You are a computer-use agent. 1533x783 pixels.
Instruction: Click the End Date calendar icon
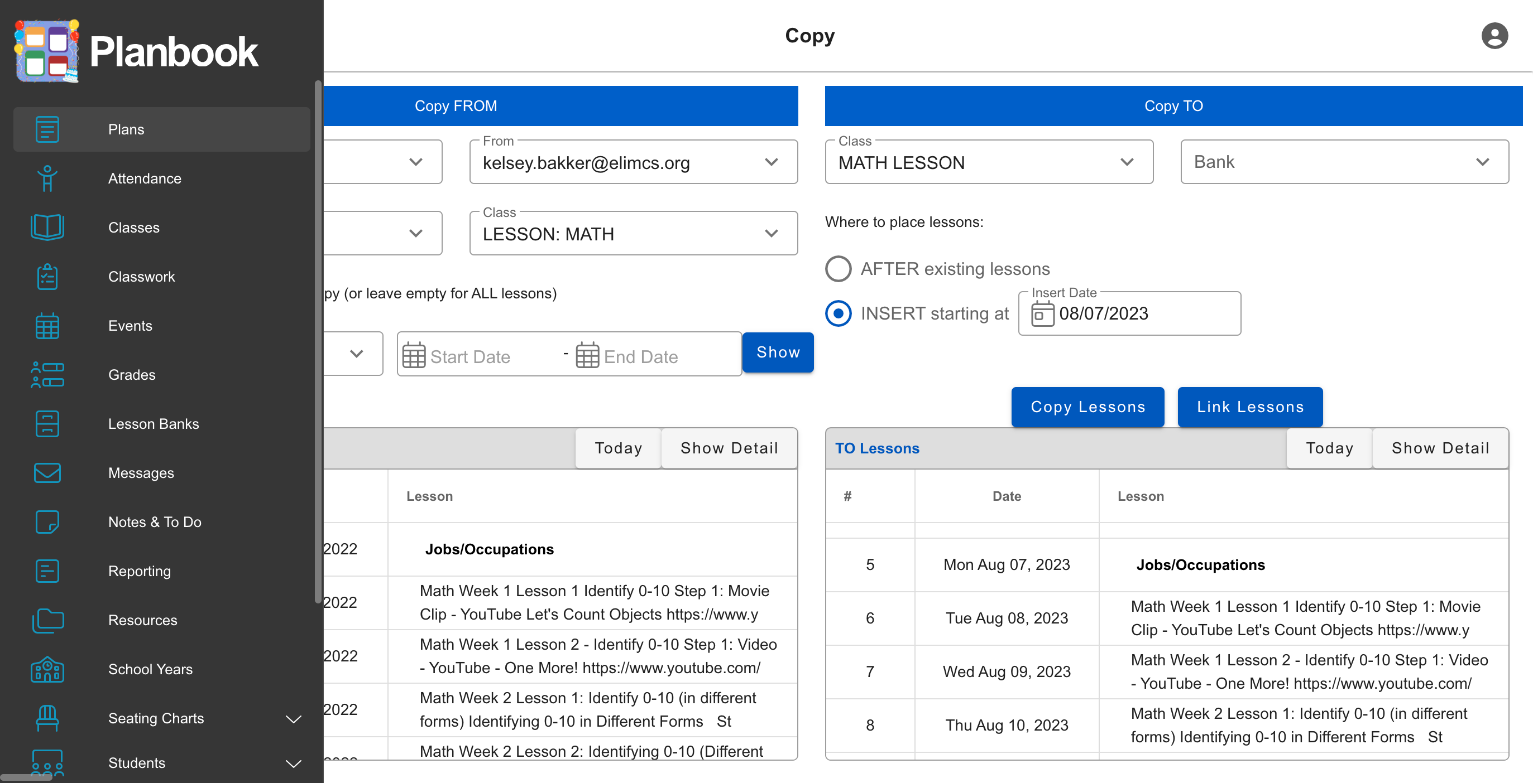click(587, 355)
